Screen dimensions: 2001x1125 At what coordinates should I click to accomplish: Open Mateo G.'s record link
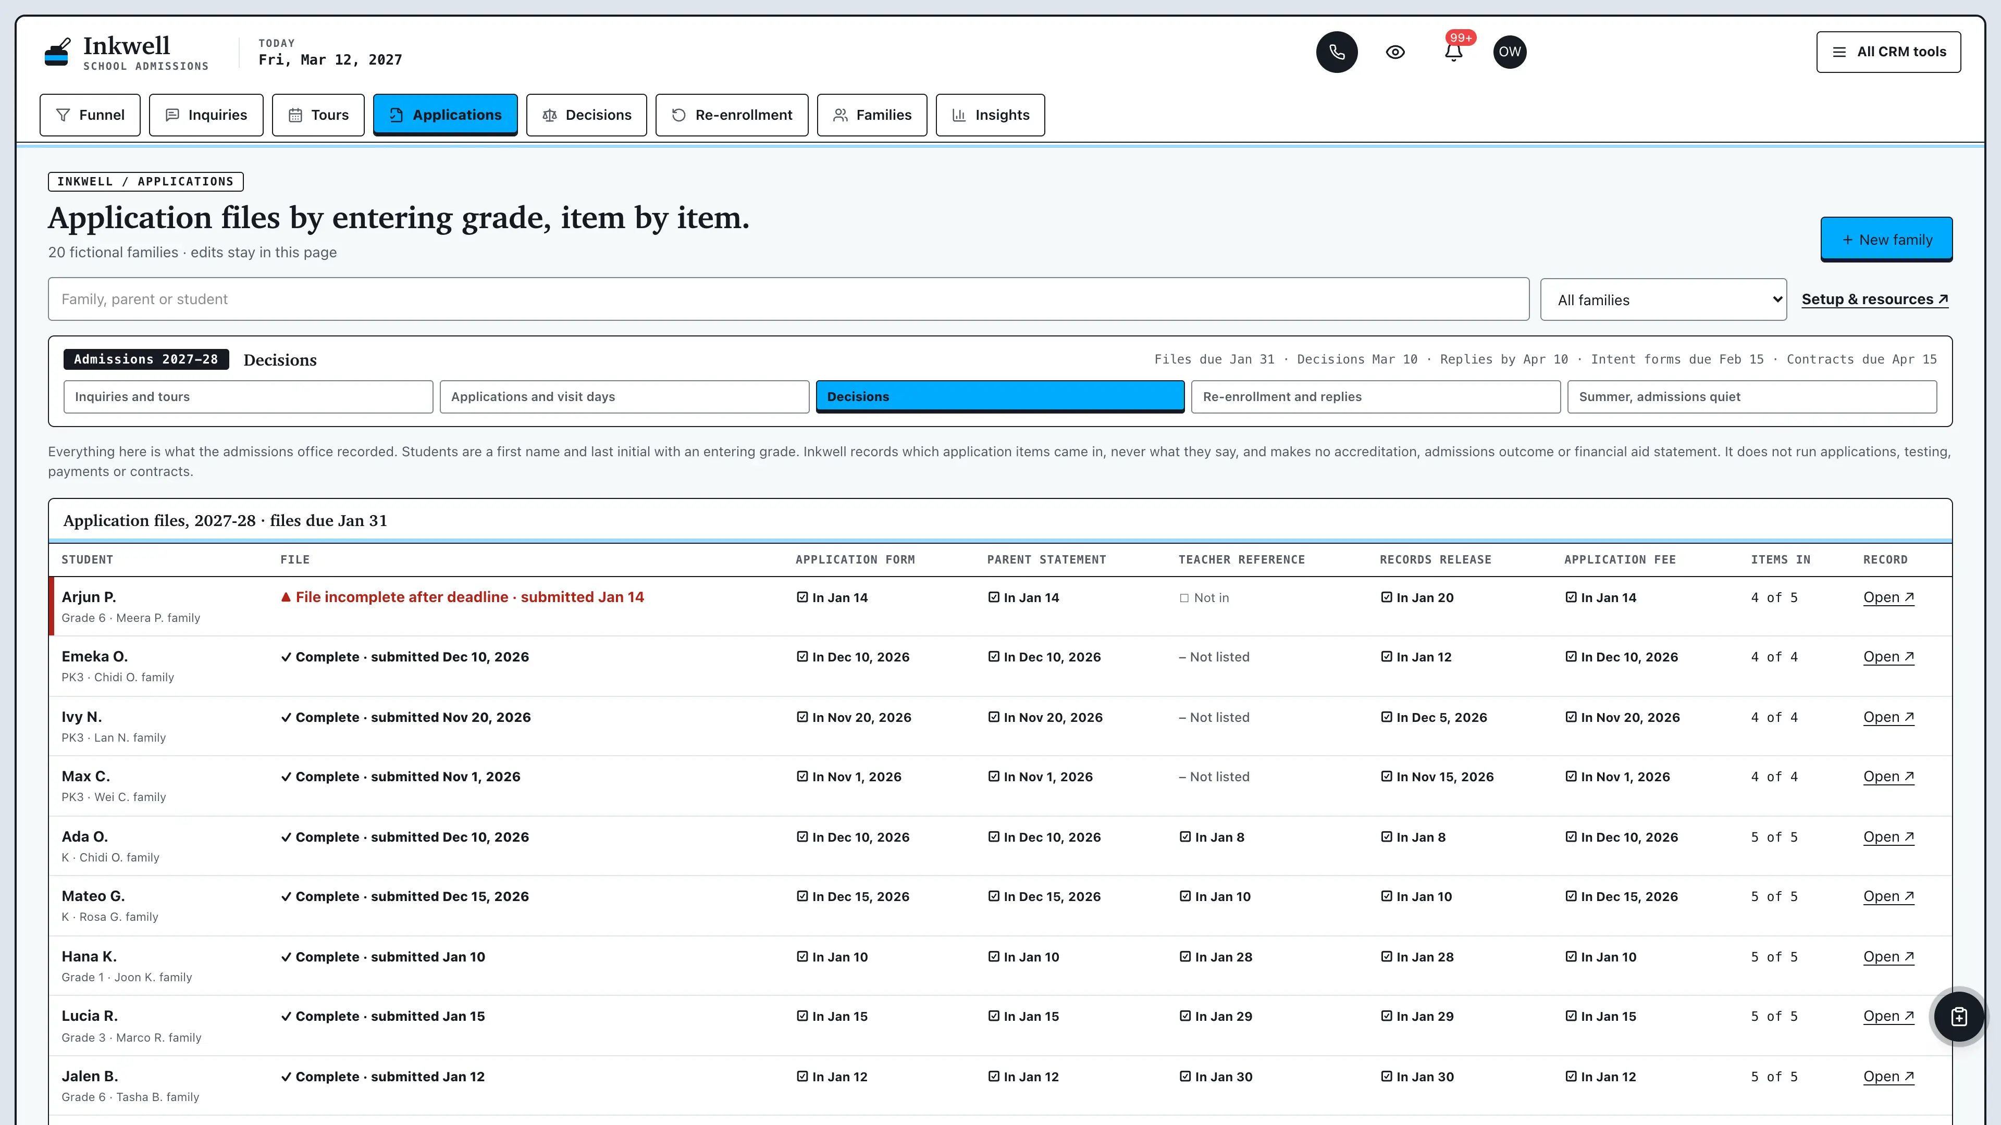click(1888, 897)
